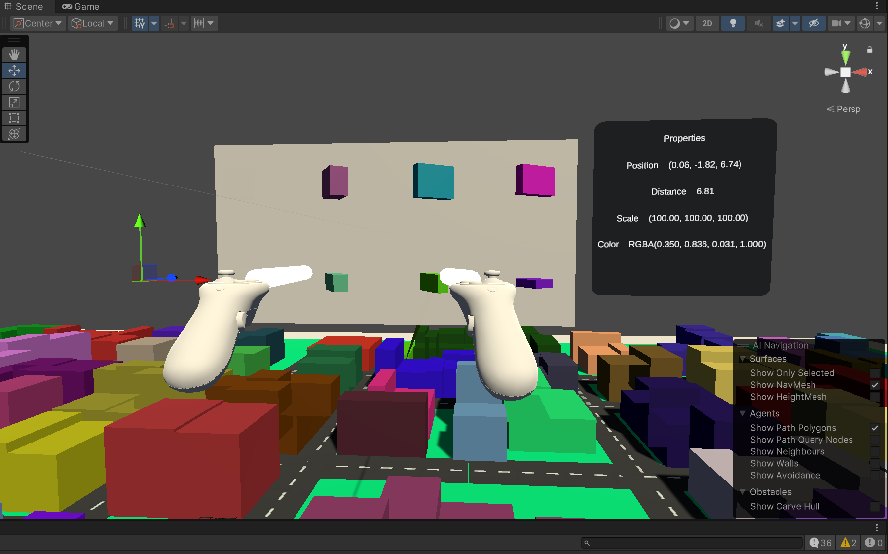Select the Hand view tool
This screenshot has height=554, width=888.
[x=14, y=54]
